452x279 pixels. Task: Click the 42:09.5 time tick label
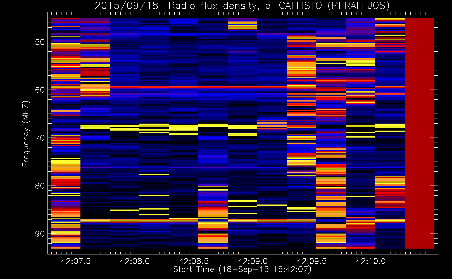coord(312,261)
